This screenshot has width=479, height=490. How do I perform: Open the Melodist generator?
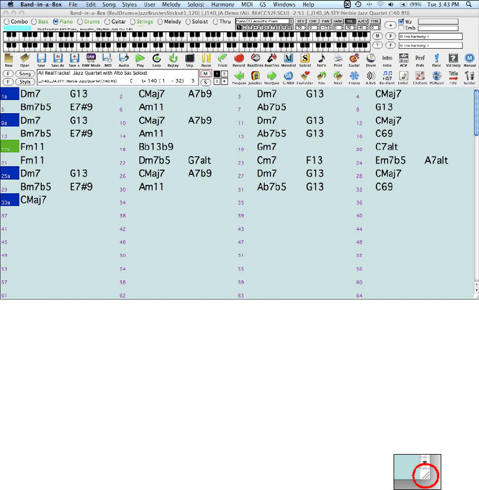[x=289, y=58]
